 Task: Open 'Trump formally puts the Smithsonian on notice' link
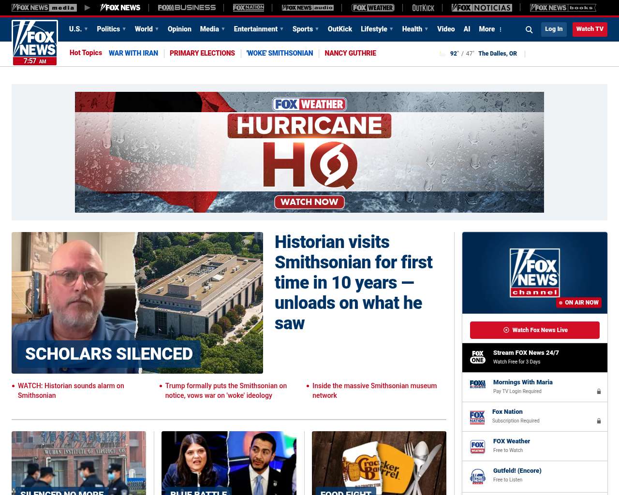coord(226,391)
